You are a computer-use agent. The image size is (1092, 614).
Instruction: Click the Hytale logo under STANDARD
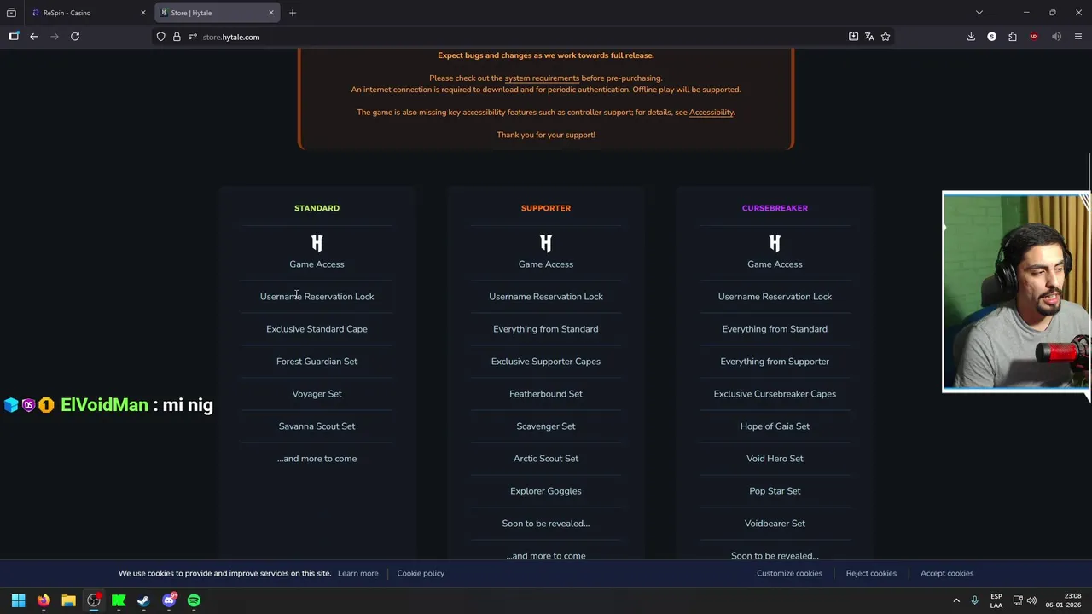click(x=317, y=244)
